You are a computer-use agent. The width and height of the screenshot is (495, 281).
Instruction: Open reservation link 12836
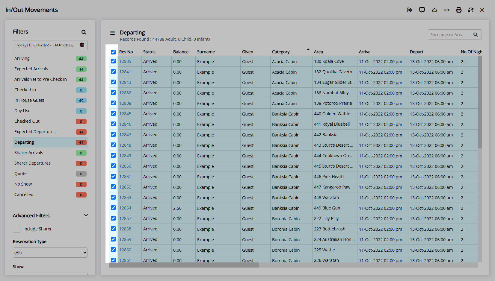[x=125, y=93]
